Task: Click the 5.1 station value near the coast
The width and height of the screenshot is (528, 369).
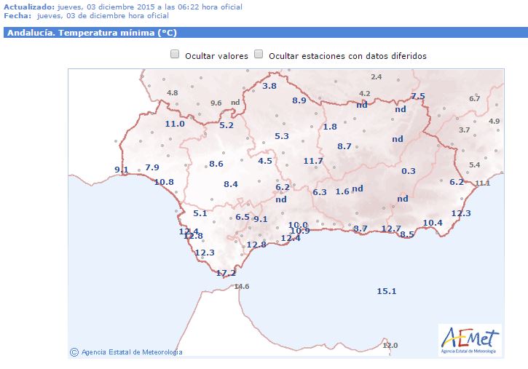Action: coord(200,213)
